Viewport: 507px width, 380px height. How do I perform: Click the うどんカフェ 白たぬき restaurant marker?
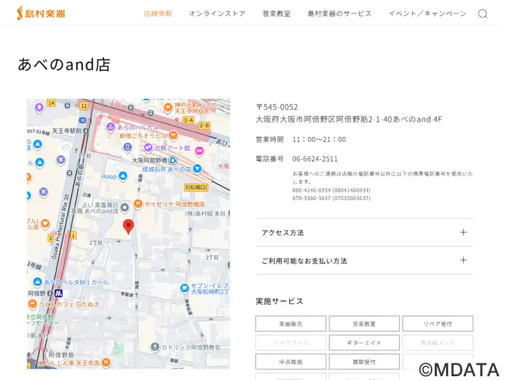coord(32,304)
